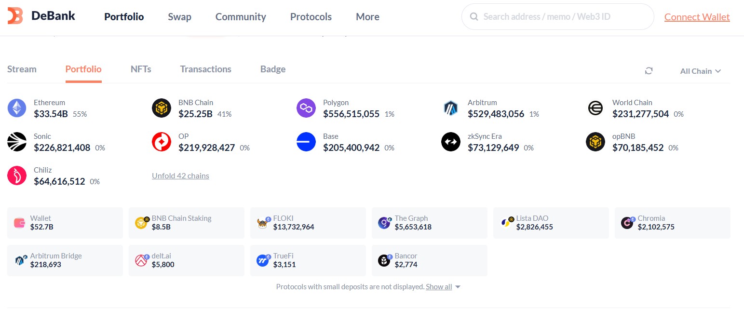The height and width of the screenshot is (310, 744).
Task: Click the Ethereum chain icon
Action: [17, 108]
